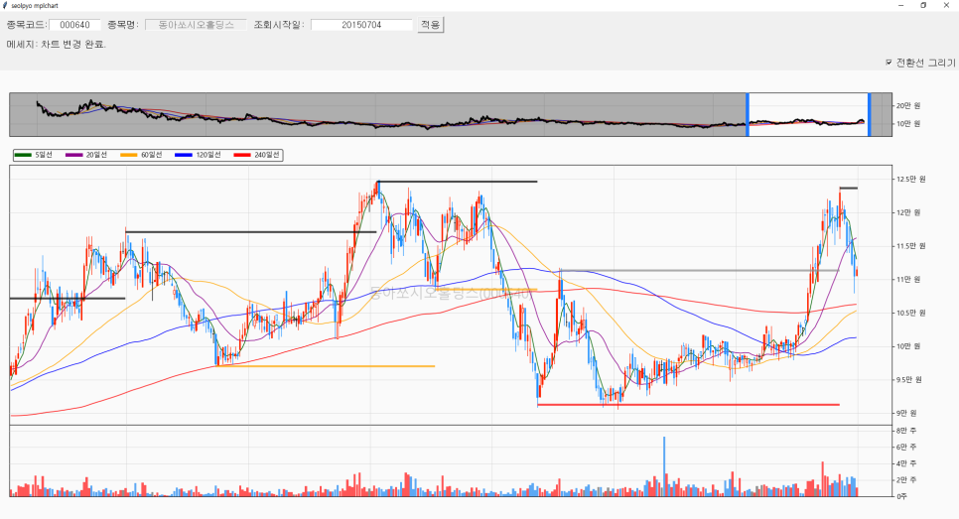Viewport: 959px width, 519px height.
Task: Click the red horizontal support line near 9만 원
Action: point(688,405)
